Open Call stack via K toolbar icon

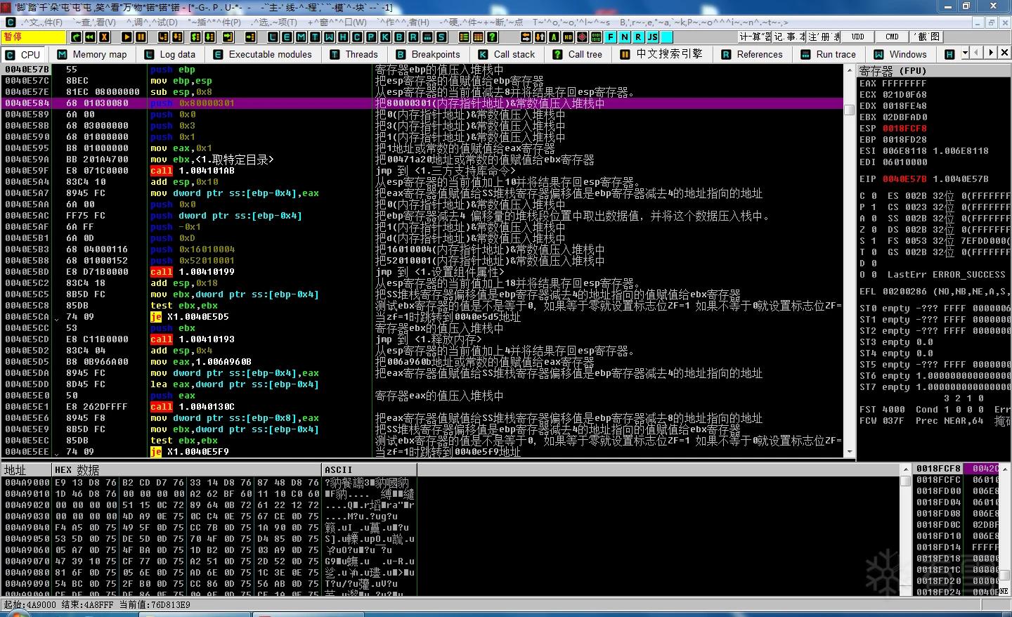tap(385, 37)
